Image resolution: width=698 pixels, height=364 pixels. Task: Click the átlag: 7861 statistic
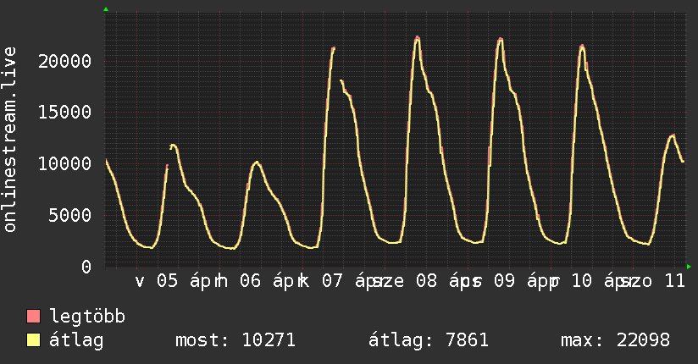pyautogui.click(x=429, y=341)
